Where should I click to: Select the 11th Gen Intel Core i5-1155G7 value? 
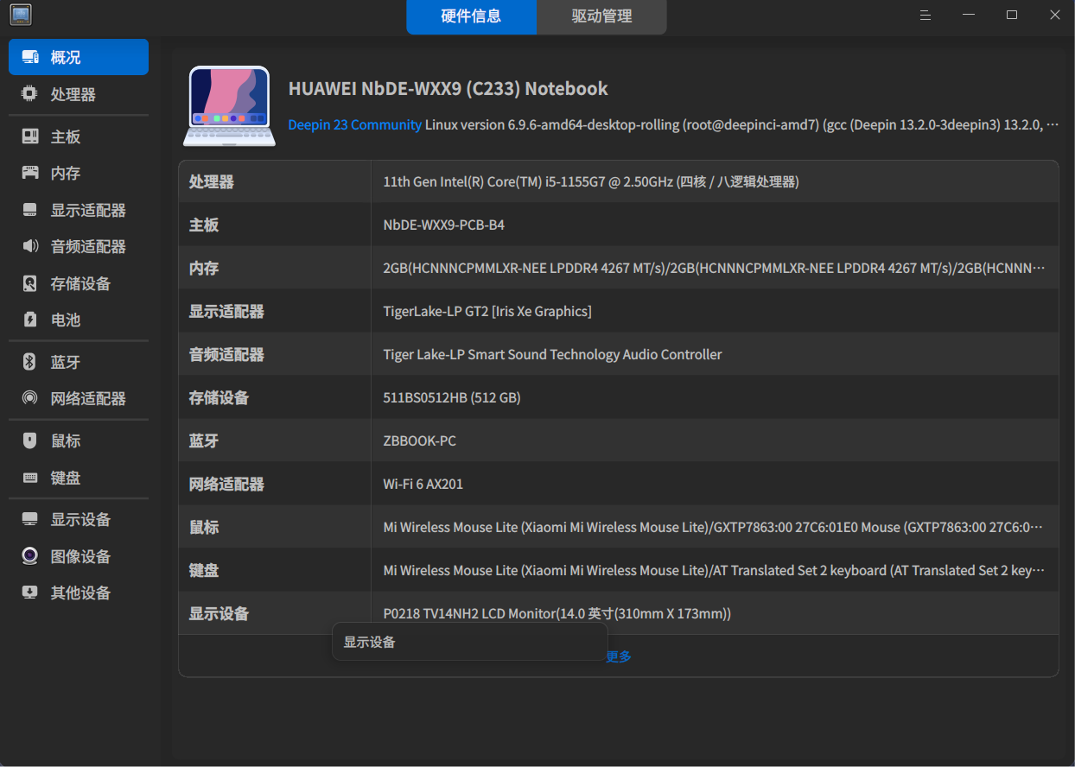coord(591,181)
